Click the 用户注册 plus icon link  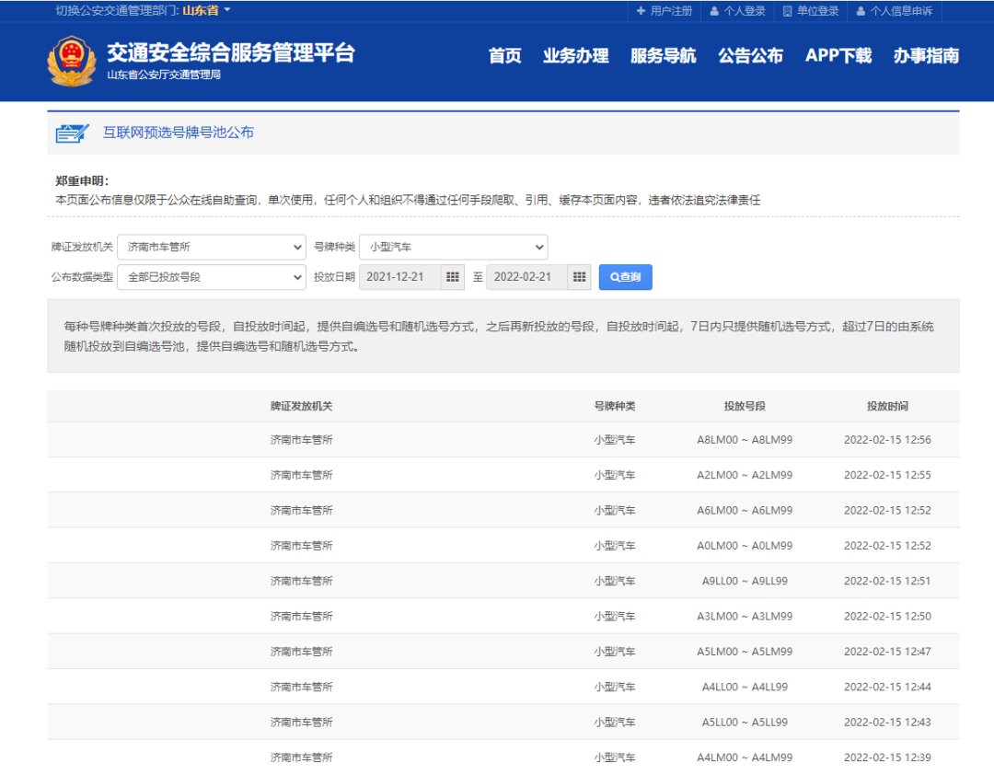664,11
